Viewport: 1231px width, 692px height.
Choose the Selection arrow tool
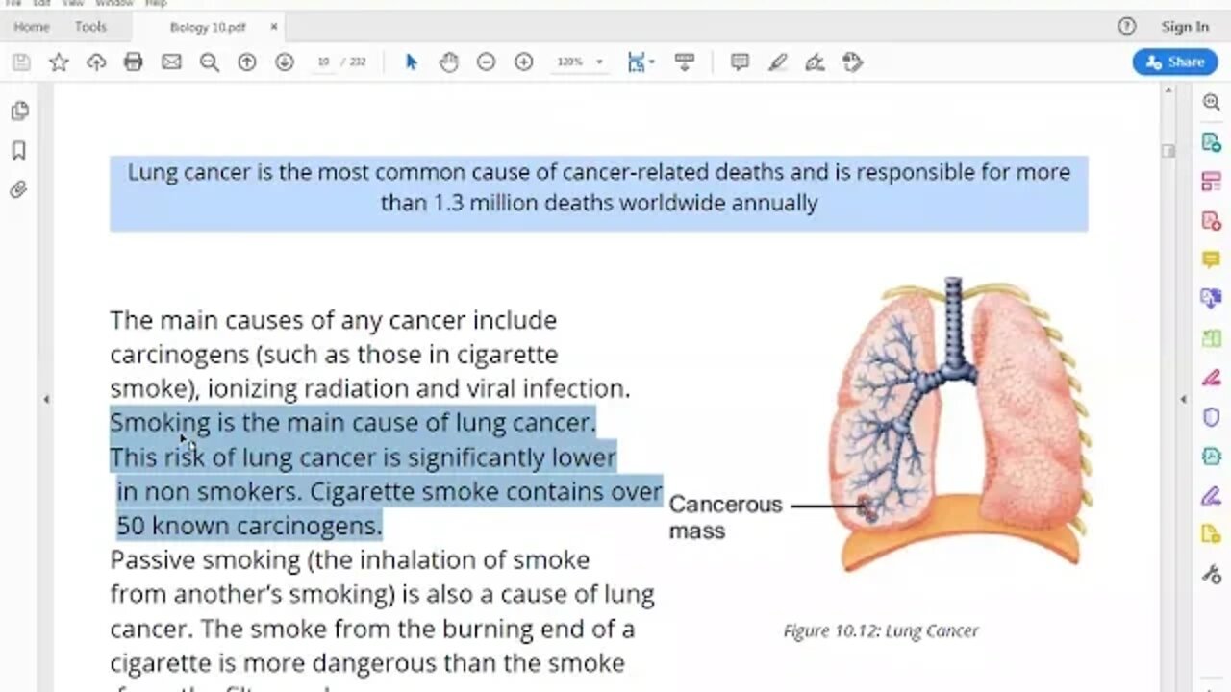[412, 62]
